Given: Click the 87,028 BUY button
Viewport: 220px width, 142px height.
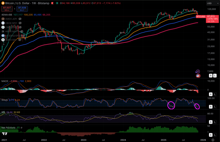Looking at the screenshot, I should [22, 9].
